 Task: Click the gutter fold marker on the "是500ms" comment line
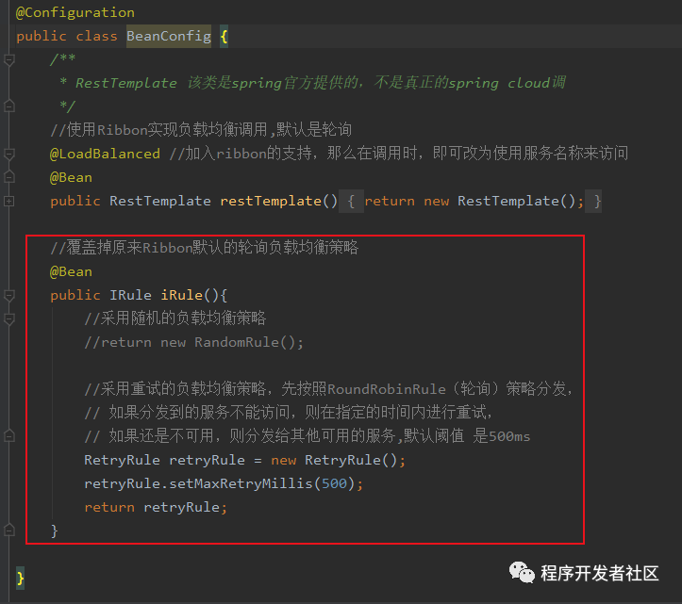click(x=9, y=436)
